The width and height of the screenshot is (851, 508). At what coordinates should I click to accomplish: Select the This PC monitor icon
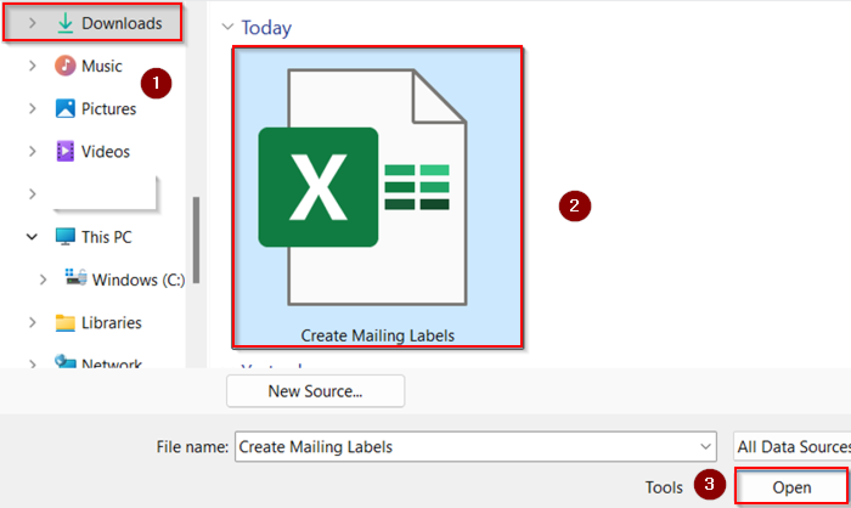point(65,237)
